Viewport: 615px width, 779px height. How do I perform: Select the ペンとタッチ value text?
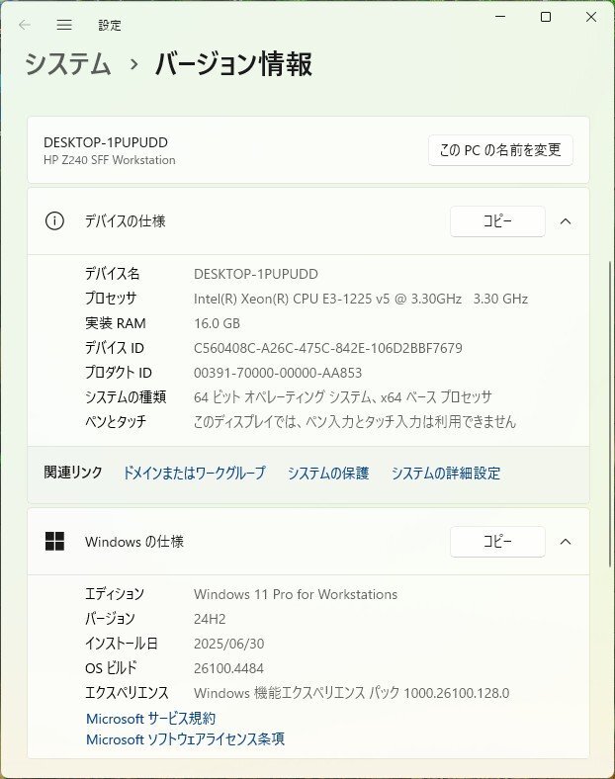tap(355, 422)
